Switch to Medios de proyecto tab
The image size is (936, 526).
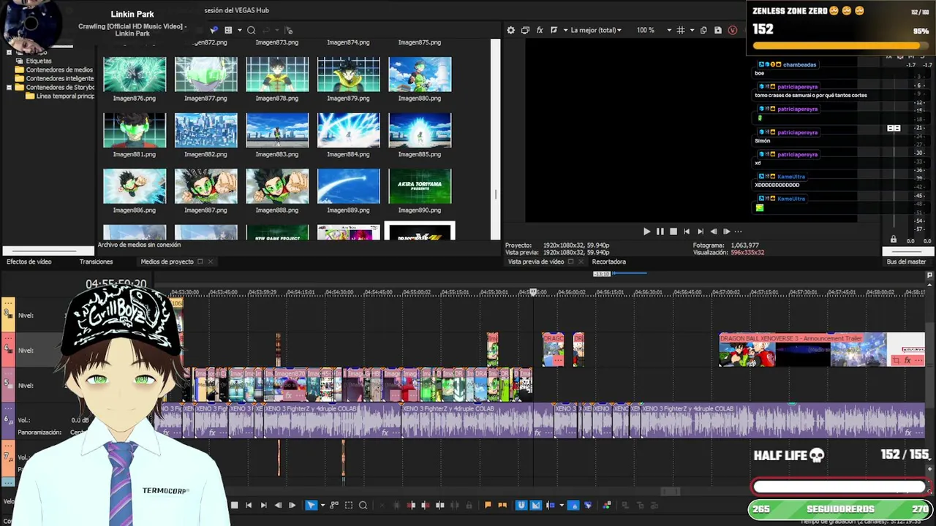[x=167, y=262]
